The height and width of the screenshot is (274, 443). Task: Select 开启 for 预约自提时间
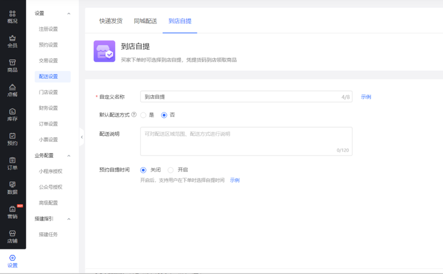tap(170, 170)
